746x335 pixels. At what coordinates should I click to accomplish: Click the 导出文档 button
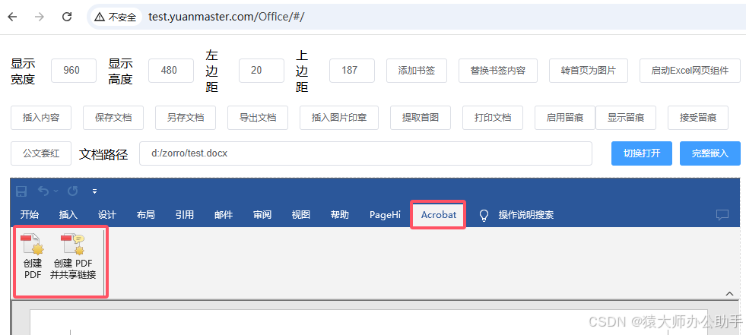point(258,118)
